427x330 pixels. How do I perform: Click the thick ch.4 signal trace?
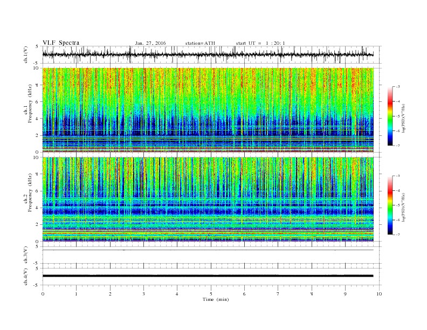(208, 276)
